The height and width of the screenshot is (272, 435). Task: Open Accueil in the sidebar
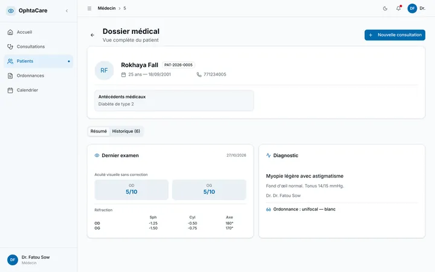point(38,32)
